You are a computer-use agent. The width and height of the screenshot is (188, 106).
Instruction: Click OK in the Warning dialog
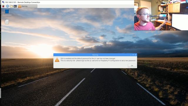tap(132, 66)
